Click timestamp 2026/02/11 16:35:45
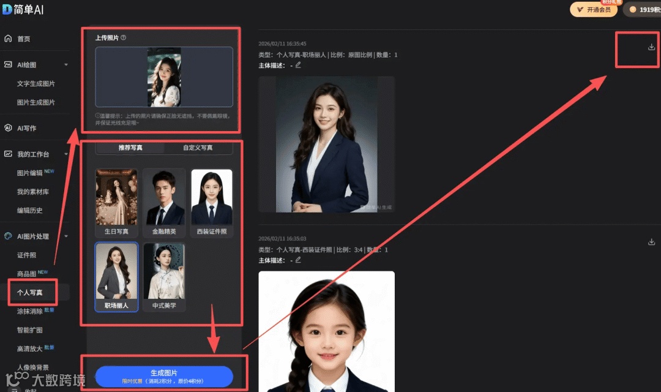661x392 pixels. 282,43
